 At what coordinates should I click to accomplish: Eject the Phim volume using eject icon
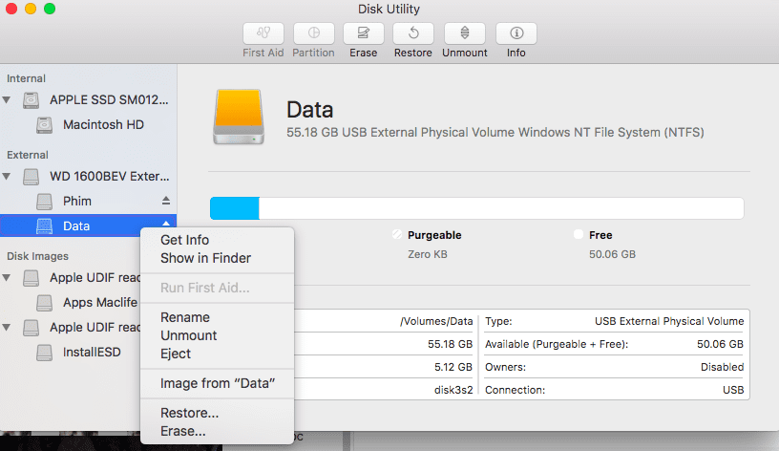166,202
